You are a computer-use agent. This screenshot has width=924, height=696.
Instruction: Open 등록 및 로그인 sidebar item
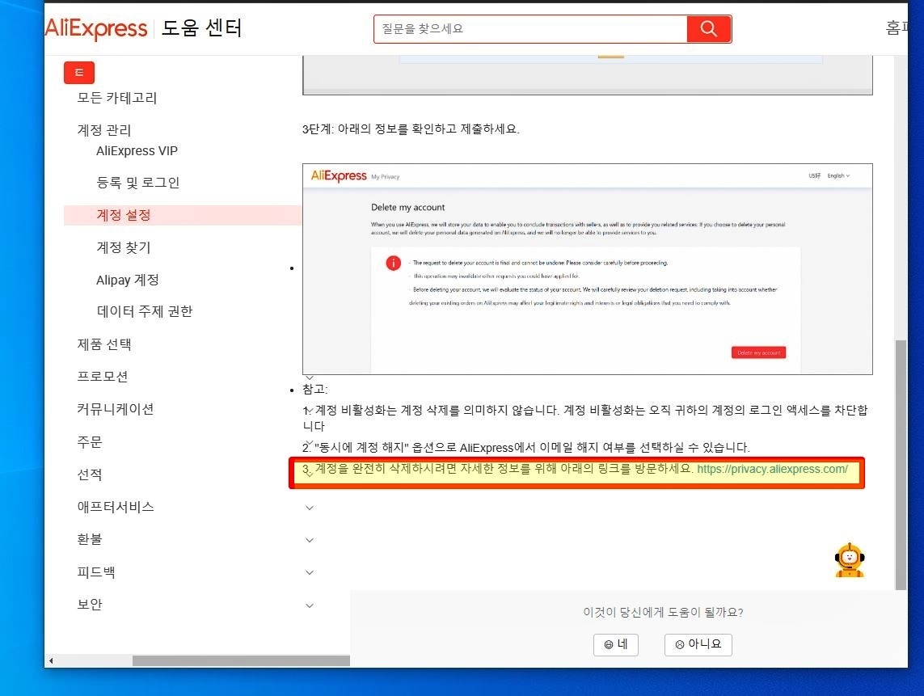pyautogui.click(x=138, y=183)
